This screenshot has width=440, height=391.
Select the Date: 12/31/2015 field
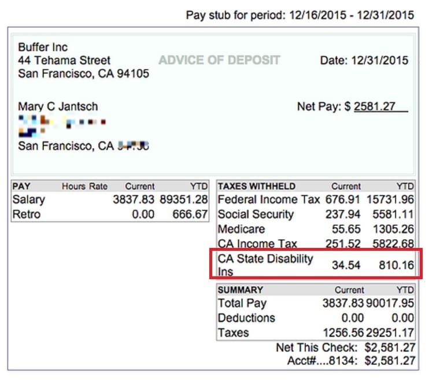(x=364, y=60)
